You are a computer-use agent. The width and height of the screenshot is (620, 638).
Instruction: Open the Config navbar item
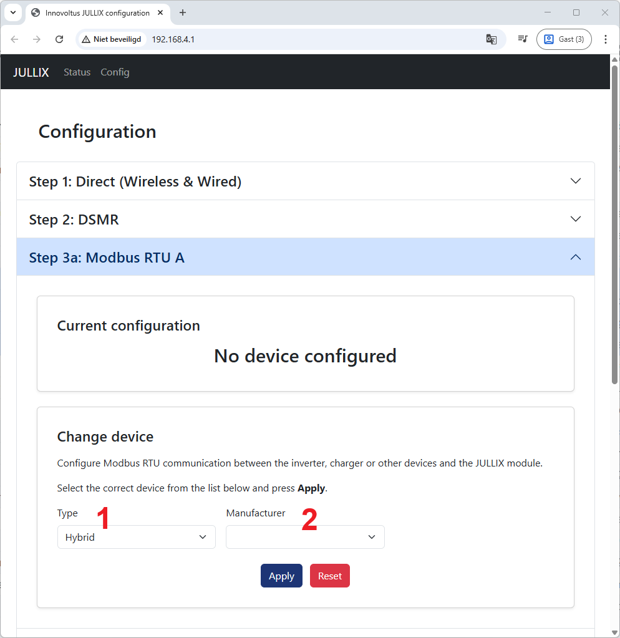point(115,72)
